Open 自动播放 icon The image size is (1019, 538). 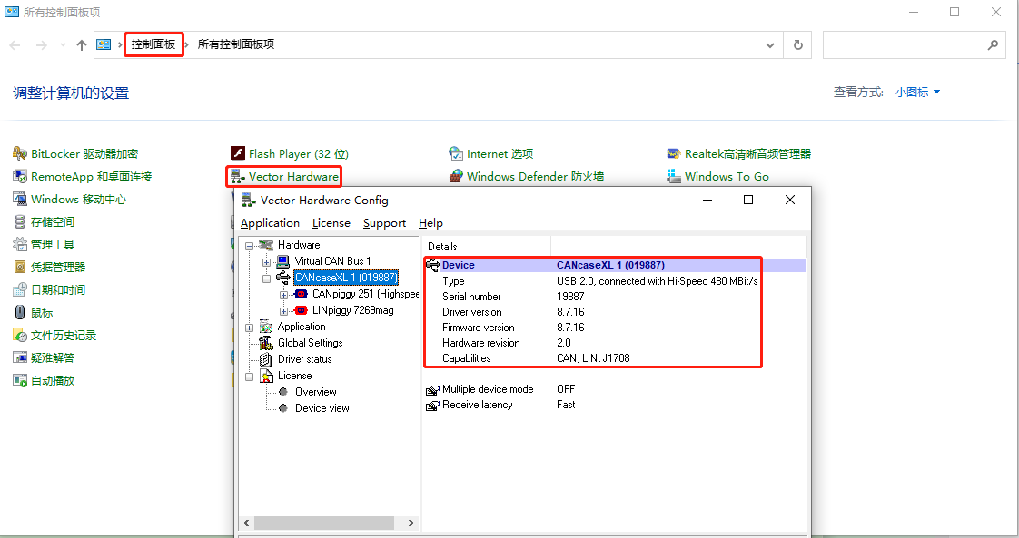point(20,381)
